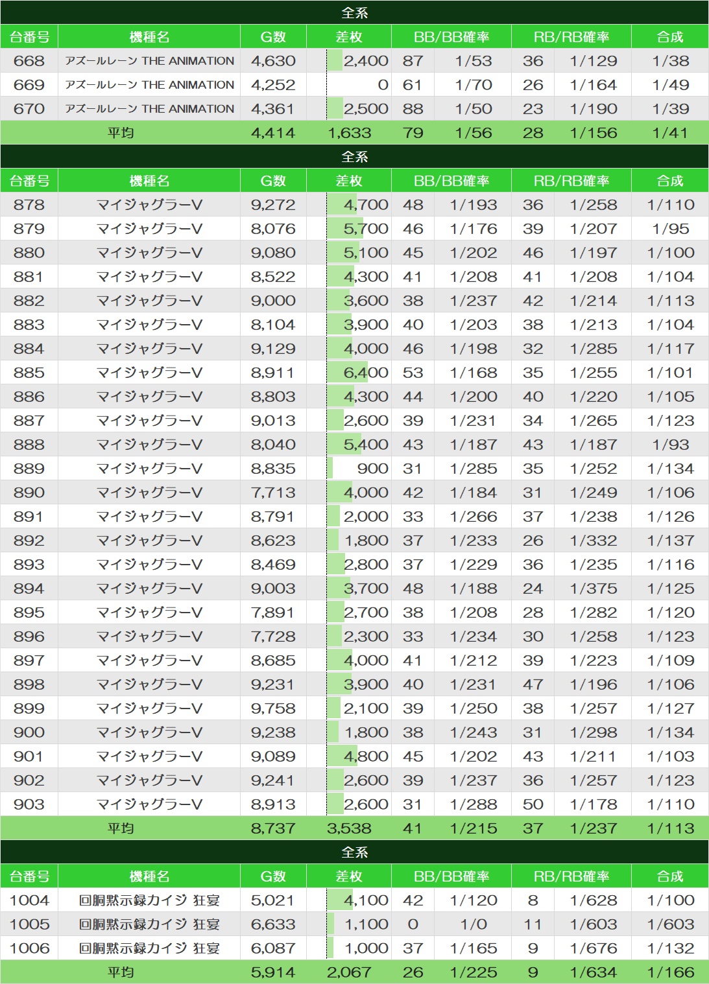Click machine number 1006

[x=29, y=948]
